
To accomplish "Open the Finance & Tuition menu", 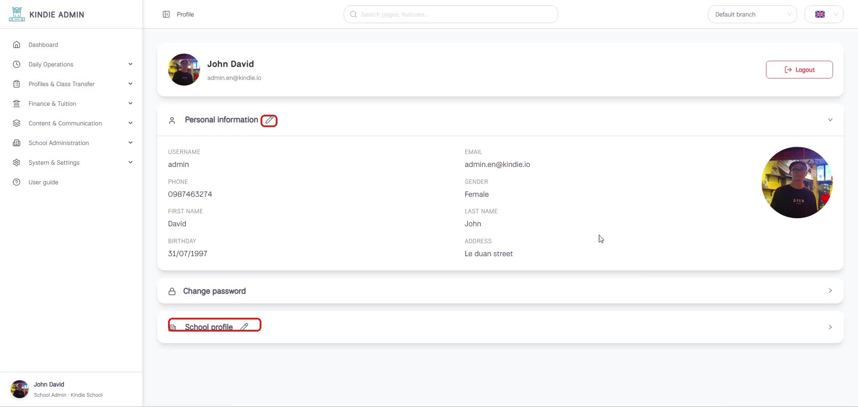I will pos(71,104).
